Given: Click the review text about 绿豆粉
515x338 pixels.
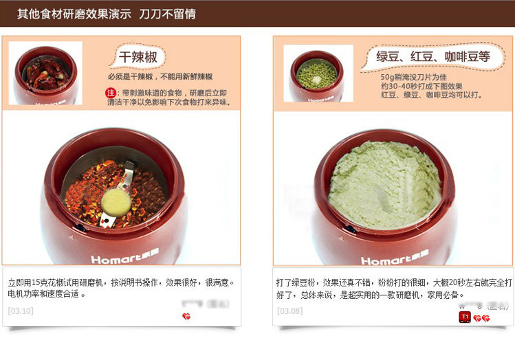Looking at the screenshot, I should click(394, 289).
